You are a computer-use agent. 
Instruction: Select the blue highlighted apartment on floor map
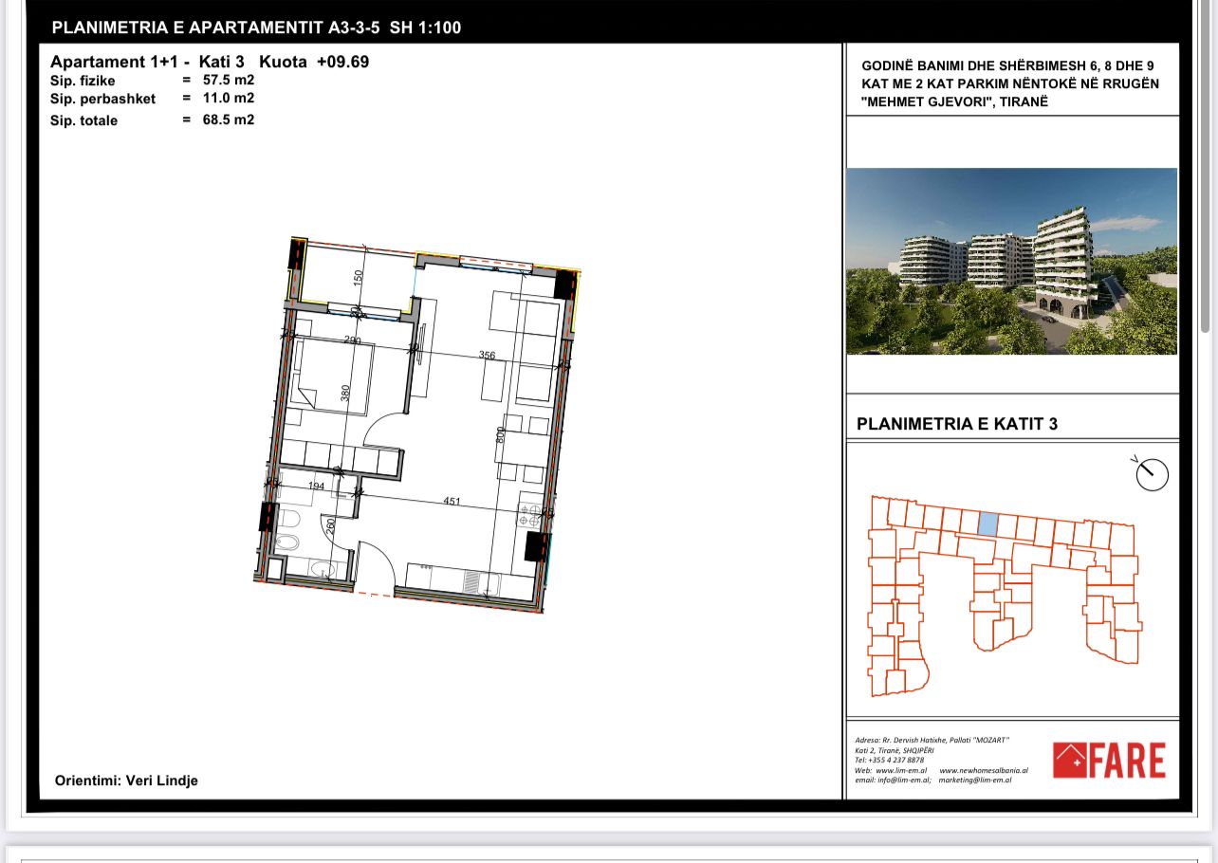click(987, 523)
